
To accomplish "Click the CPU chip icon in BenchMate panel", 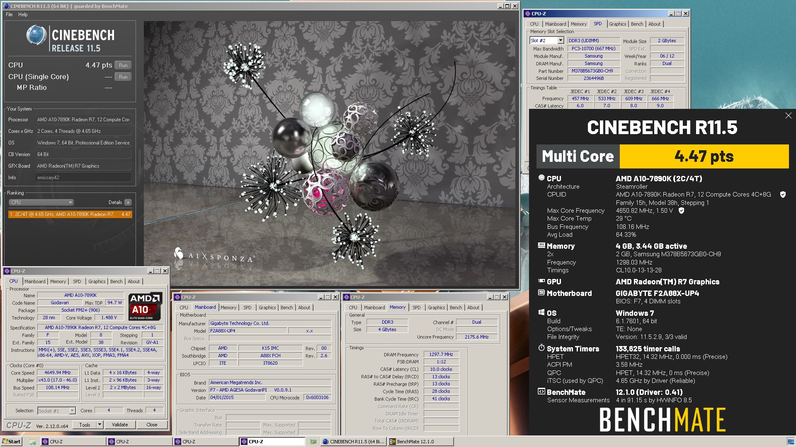I will coord(541,178).
